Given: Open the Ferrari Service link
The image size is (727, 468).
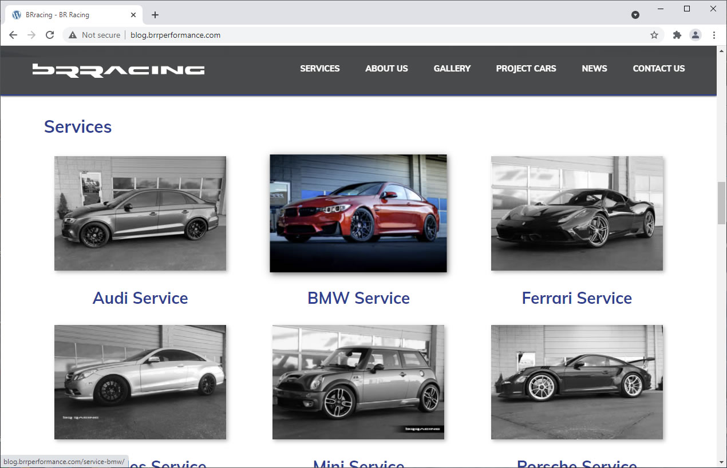Looking at the screenshot, I should (x=576, y=298).
